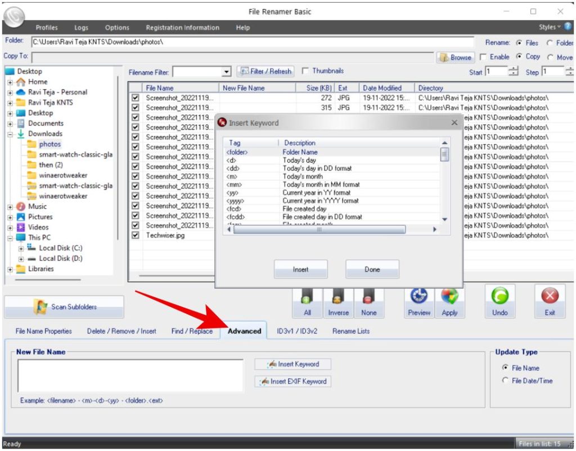This screenshot has width=576, height=451.
Task: Switch to Delete / Remove / Insert tab
Action: (x=121, y=331)
